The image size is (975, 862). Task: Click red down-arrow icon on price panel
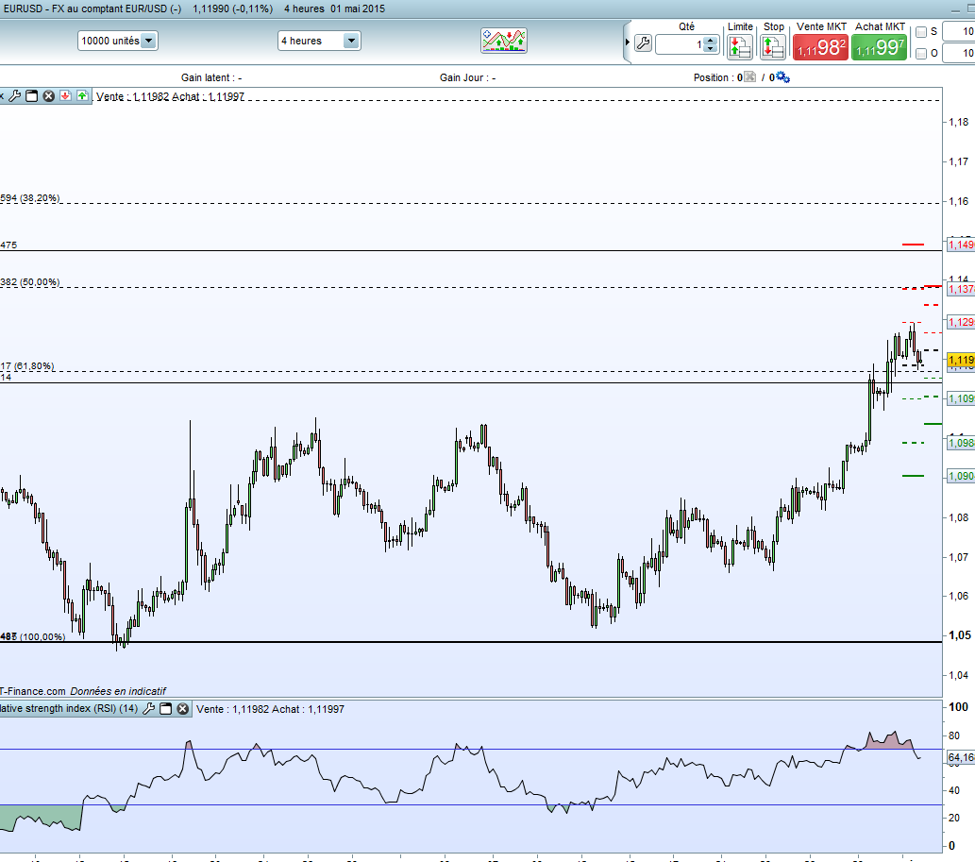click(x=65, y=95)
